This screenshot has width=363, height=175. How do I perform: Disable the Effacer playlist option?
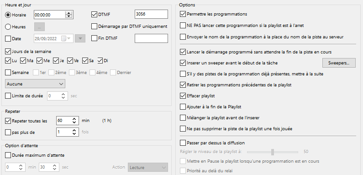pyautogui.click(x=183, y=95)
